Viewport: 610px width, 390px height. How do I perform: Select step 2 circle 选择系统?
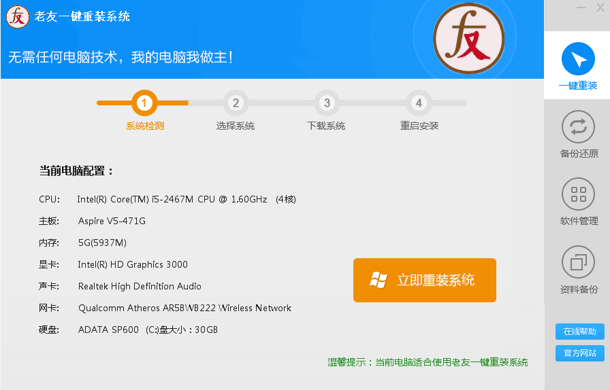coord(236,103)
